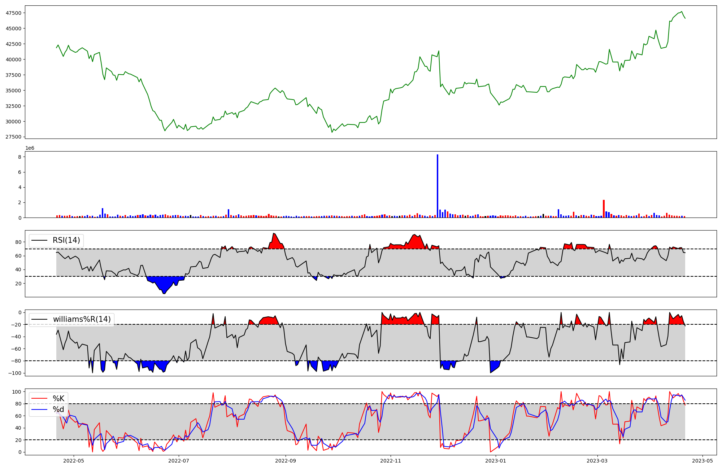722x469 pixels.
Task: Click the 2022-09 x-axis date label
Action: coord(286,460)
